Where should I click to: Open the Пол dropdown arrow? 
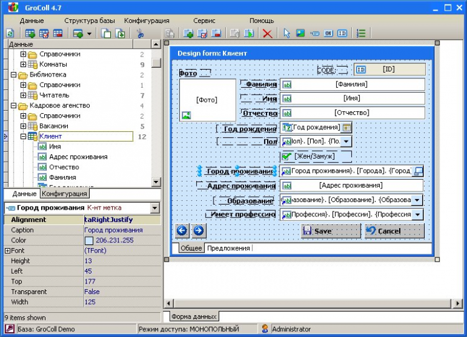pyautogui.click(x=346, y=142)
